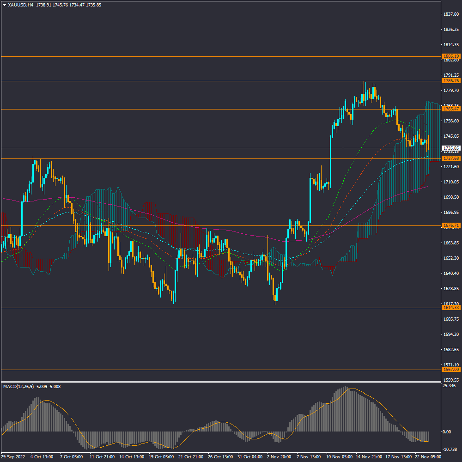Select the 4 Oct 13:00 time label

coord(42,456)
